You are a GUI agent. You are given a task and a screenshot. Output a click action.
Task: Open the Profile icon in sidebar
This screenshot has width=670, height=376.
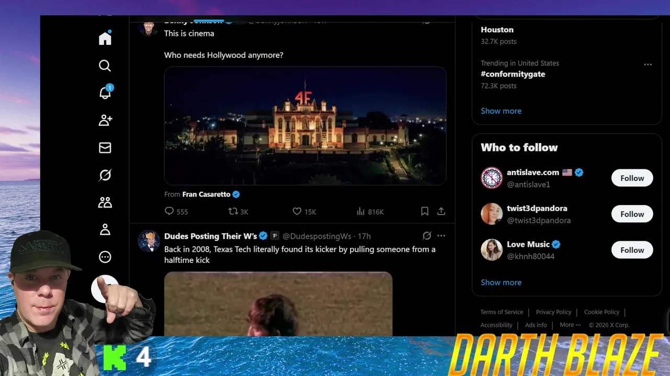pyautogui.click(x=105, y=229)
